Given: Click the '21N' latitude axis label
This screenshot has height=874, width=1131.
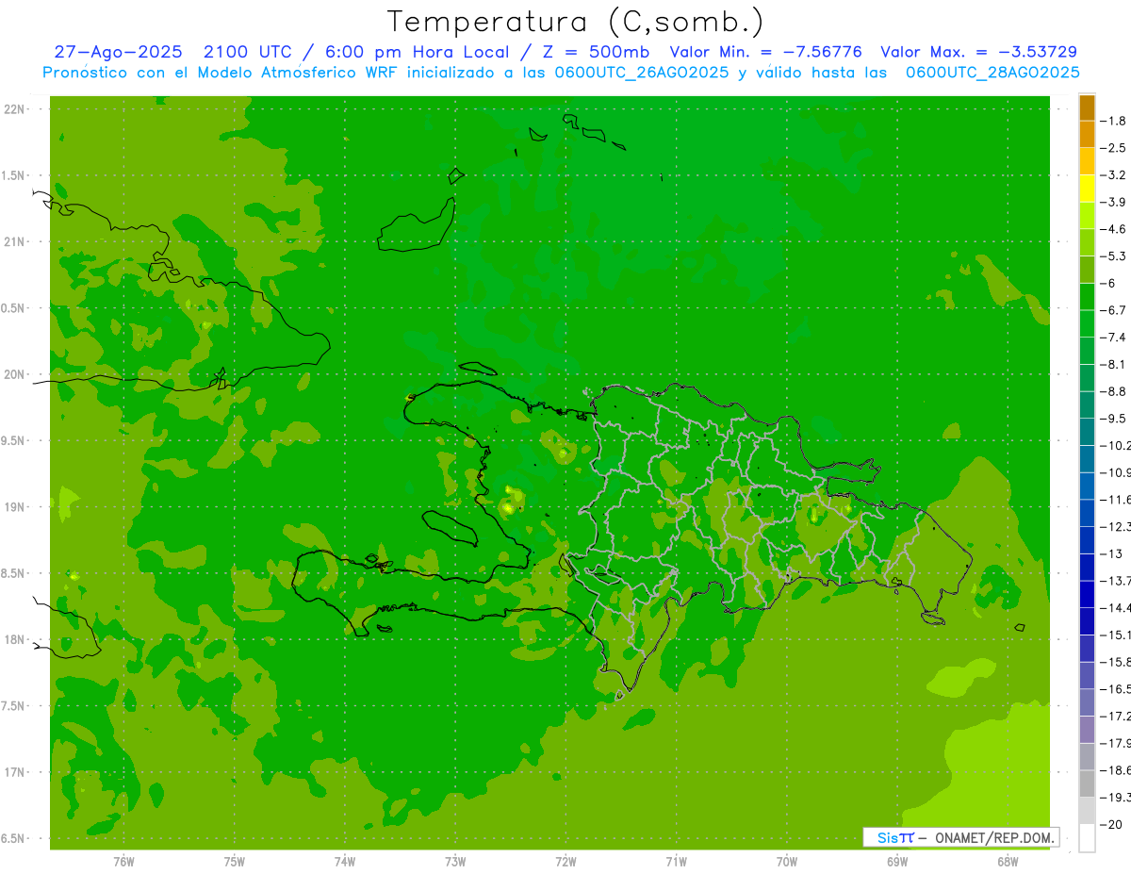Looking at the screenshot, I should point(14,241).
